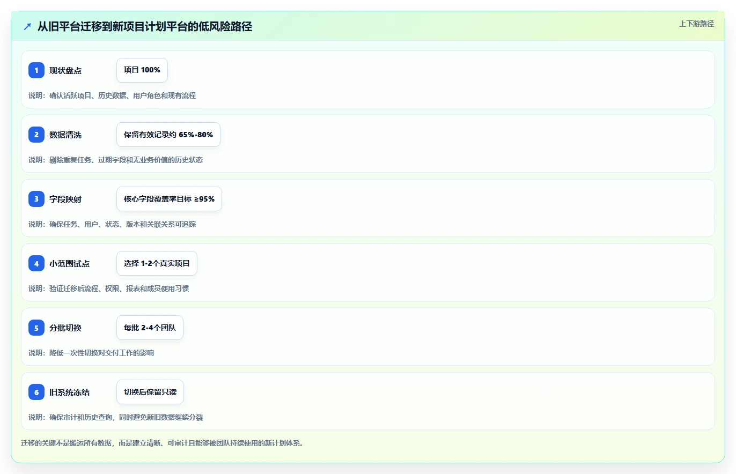
Task: Click the 核心字段覆盖率目标 ≥95% chip
Action: coord(169,199)
